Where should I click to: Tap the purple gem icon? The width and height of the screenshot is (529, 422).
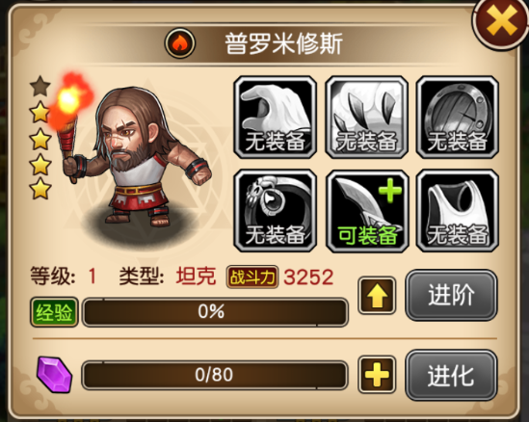pyautogui.click(x=54, y=375)
